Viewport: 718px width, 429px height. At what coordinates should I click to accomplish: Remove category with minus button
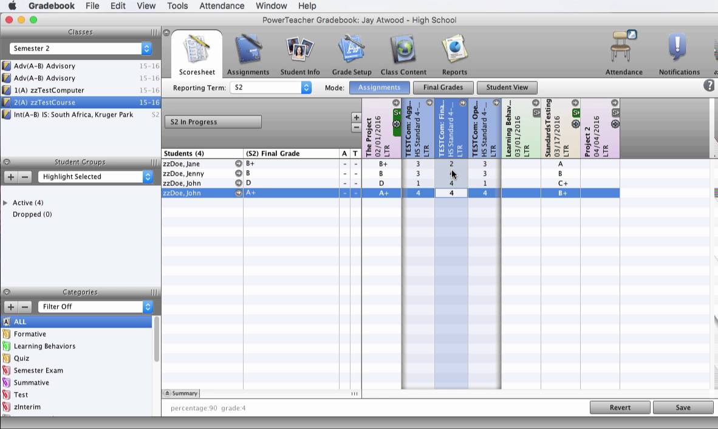pyautogui.click(x=25, y=307)
